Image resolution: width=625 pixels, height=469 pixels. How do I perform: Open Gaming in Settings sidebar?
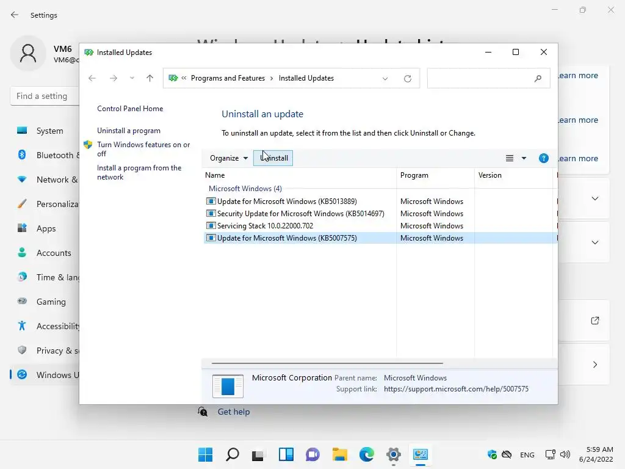pyautogui.click(x=45, y=302)
